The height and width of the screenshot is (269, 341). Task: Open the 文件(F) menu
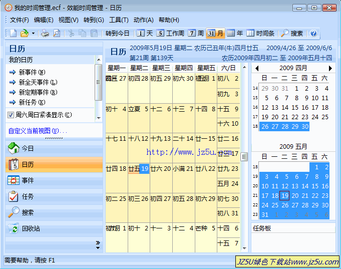pos(20,20)
